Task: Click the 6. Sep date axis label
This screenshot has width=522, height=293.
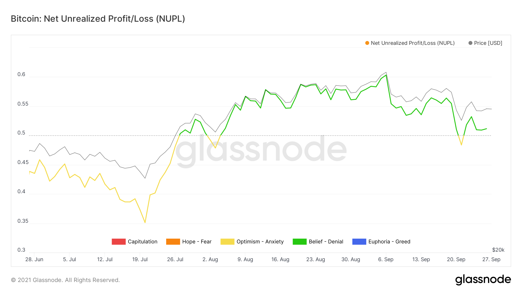Action: point(386,259)
